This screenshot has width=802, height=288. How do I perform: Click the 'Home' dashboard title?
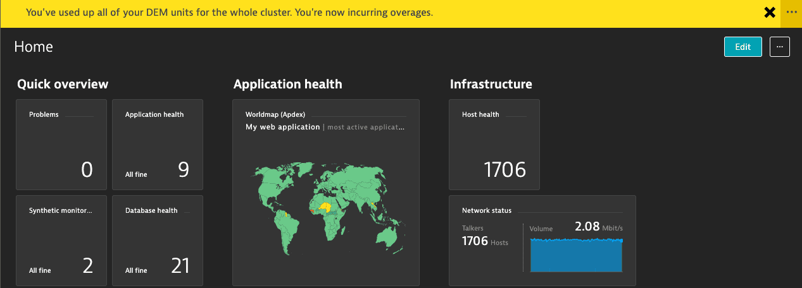click(34, 47)
